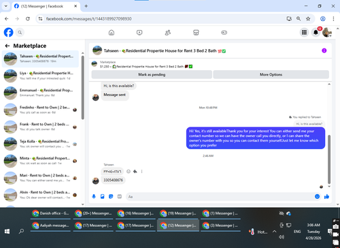Open Emmanuel conversation
Viewport: 340px width, 248px height.
click(40, 93)
